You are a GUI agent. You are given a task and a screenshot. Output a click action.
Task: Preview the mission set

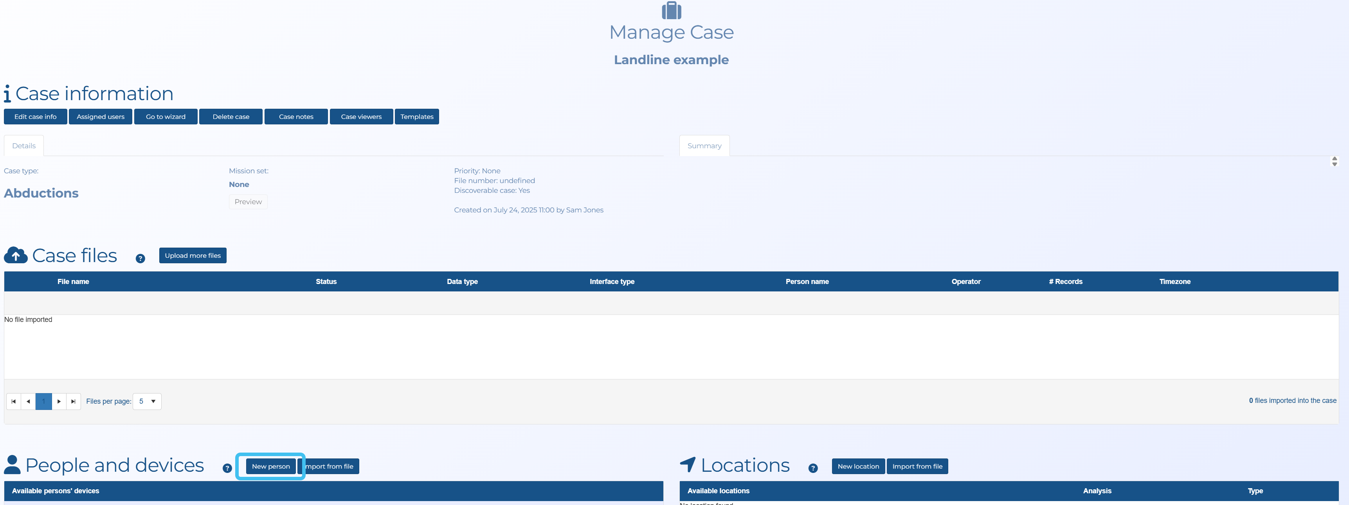[x=248, y=202]
